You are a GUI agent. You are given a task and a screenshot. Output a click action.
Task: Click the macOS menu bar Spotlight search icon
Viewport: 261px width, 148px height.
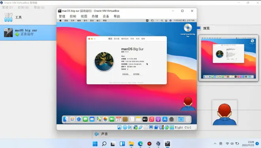click(x=162, y=21)
